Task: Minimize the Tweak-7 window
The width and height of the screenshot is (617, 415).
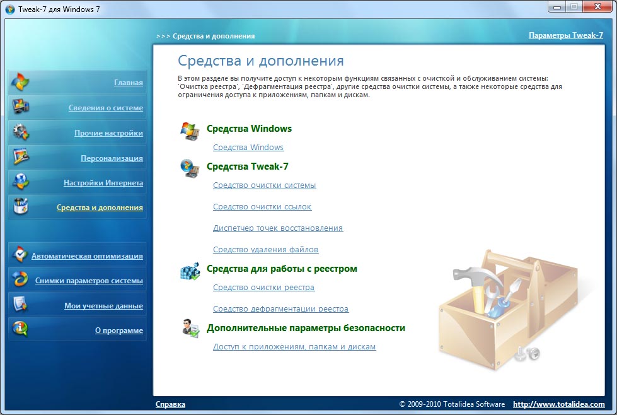Action: pos(556,7)
